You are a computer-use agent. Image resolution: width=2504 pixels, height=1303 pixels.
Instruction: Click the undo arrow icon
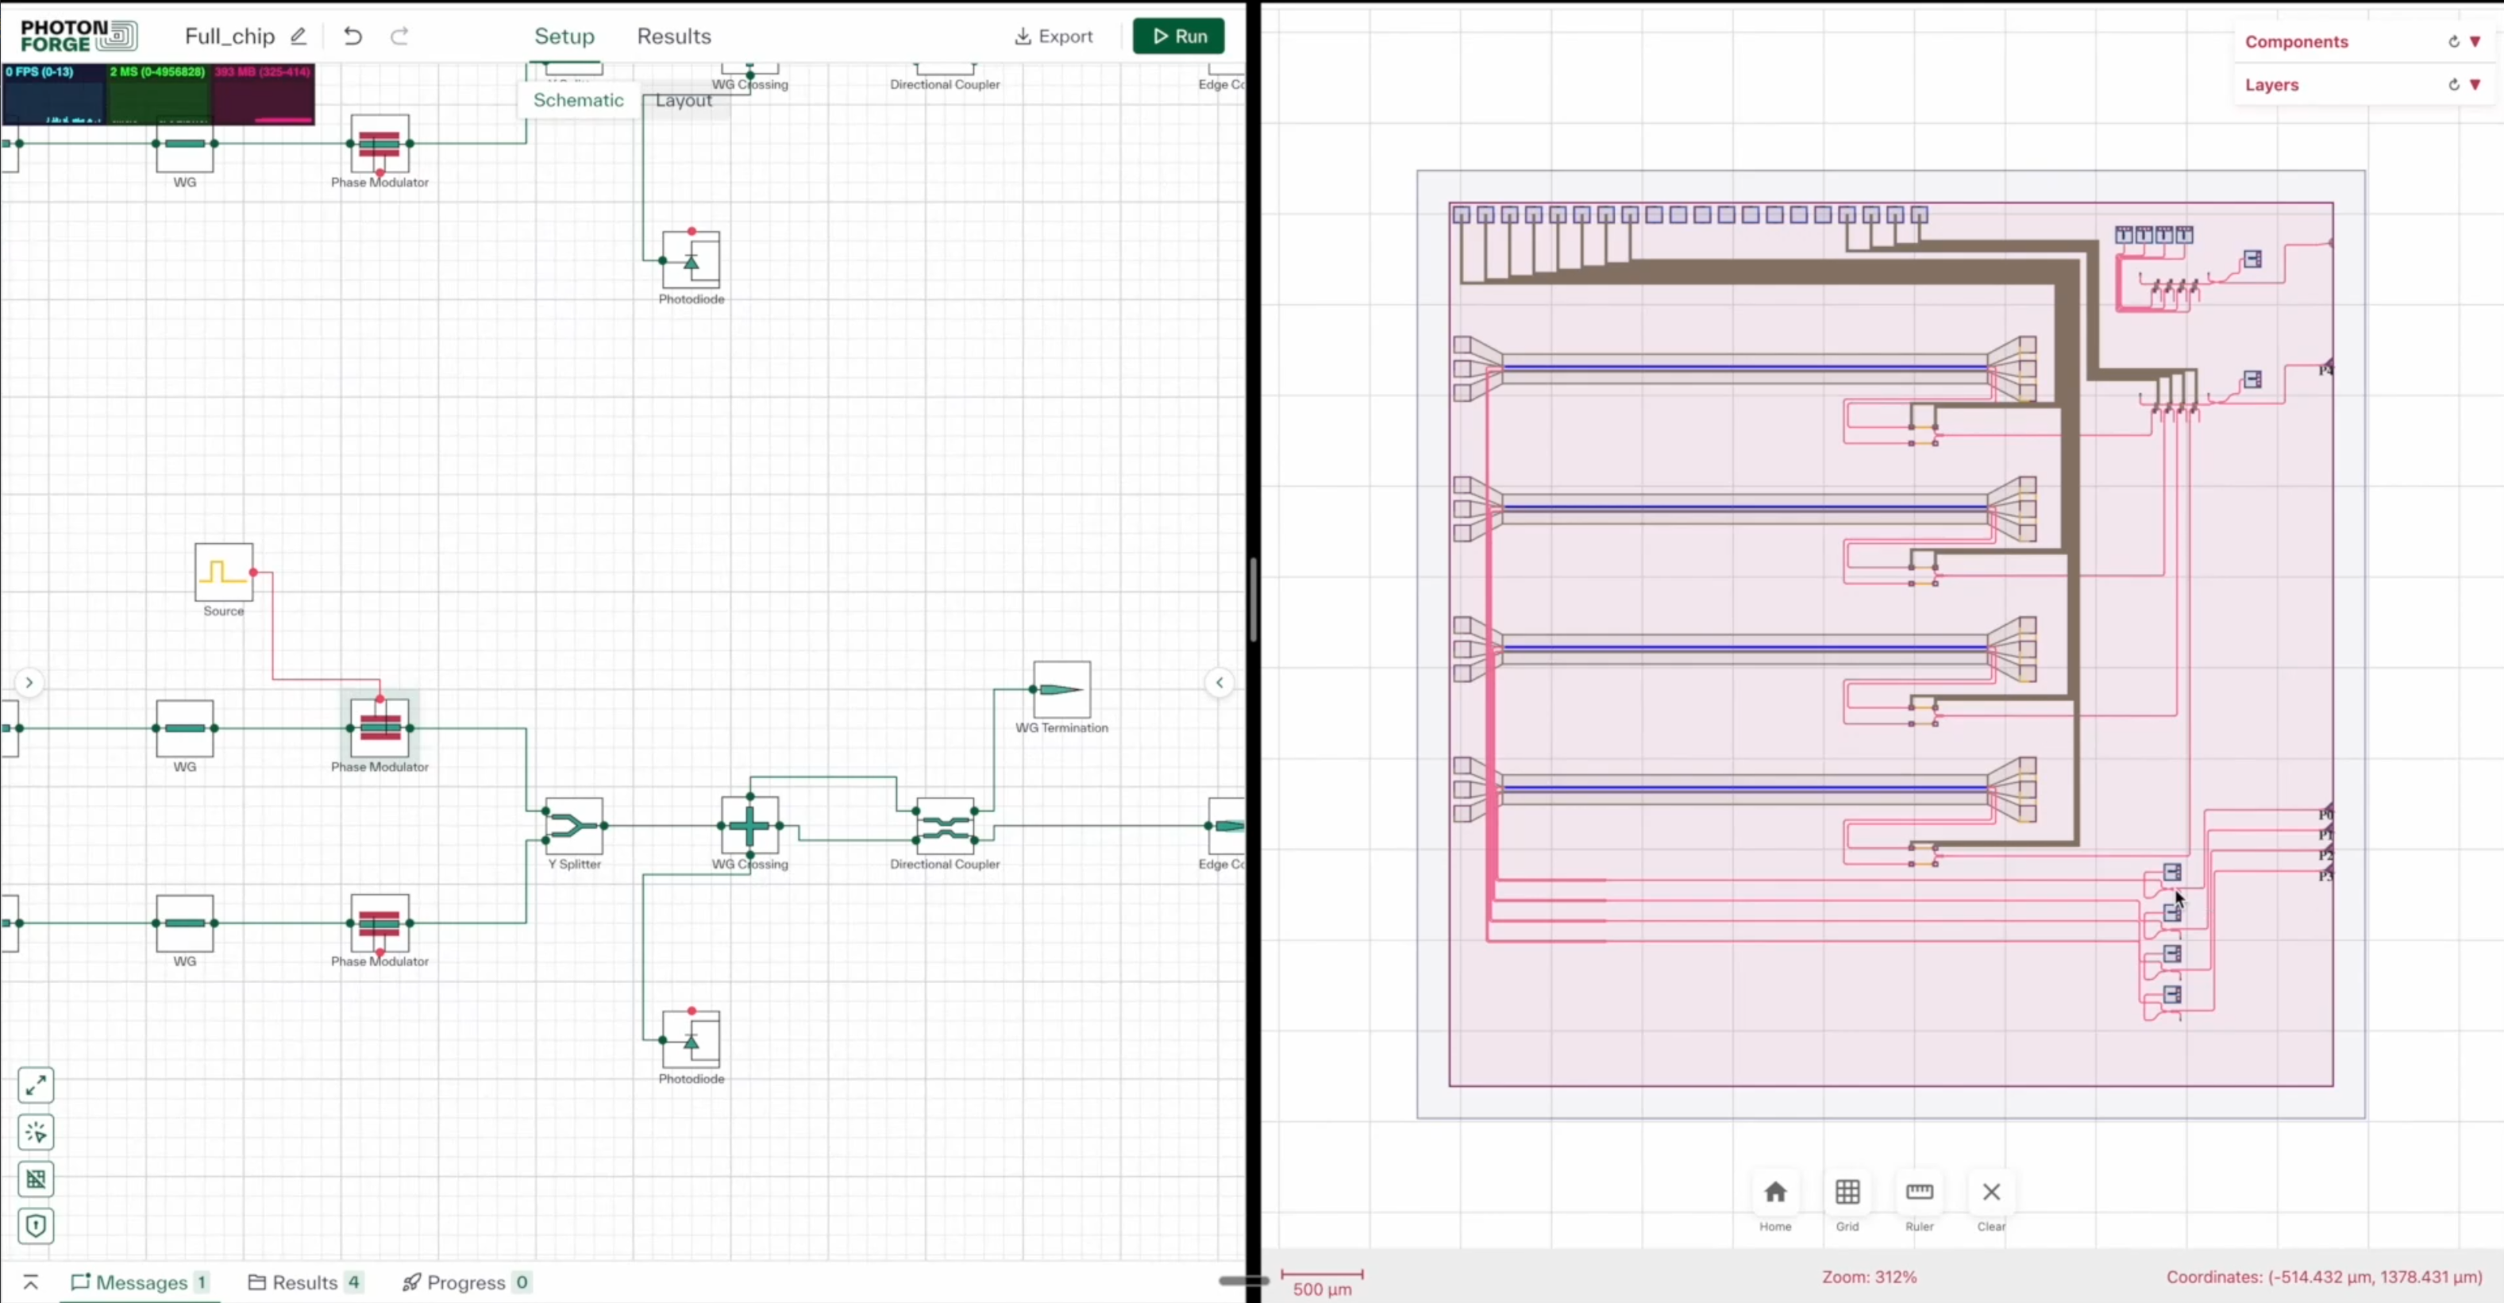point(352,36)
